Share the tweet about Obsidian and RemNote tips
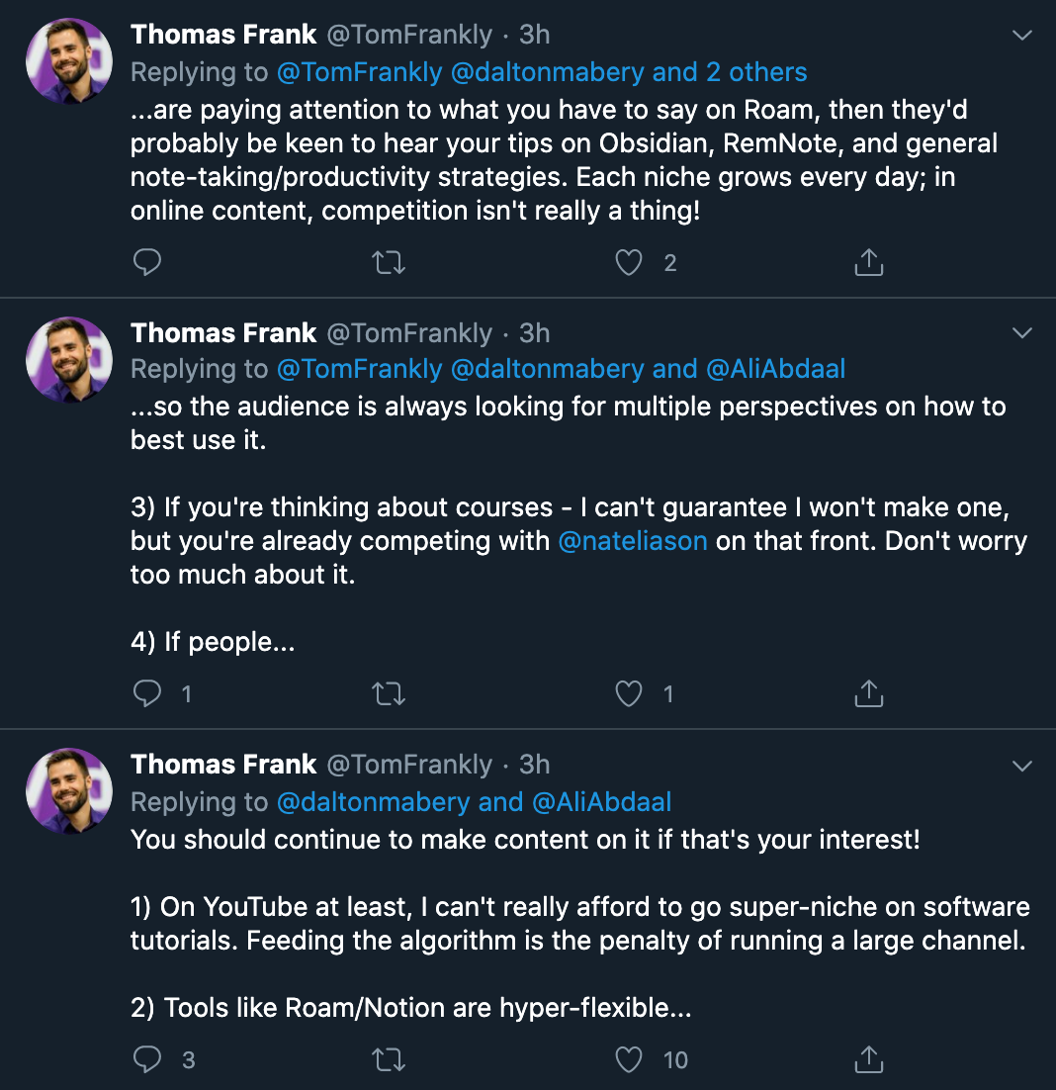This screenshot has width=1056, height=1090. click(x=868, y=262)
